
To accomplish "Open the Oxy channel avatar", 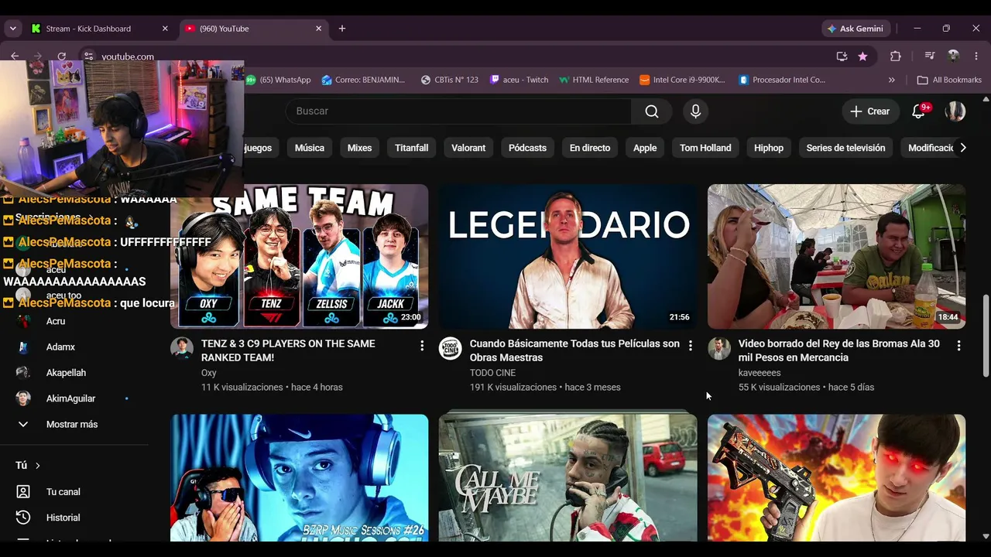I will [182, 348].
